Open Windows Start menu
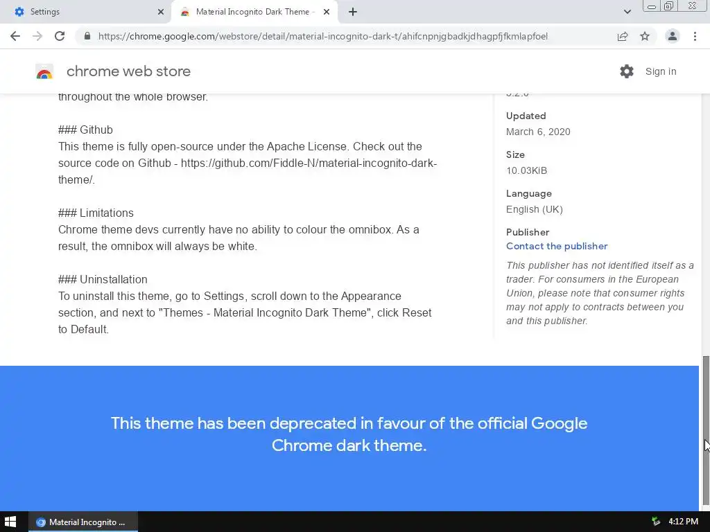The height and width of the screenshot is (532, 710). click(10, 522)
